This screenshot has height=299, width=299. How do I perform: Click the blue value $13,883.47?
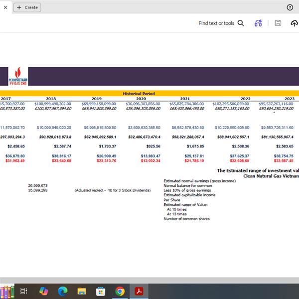click(150, 156)
